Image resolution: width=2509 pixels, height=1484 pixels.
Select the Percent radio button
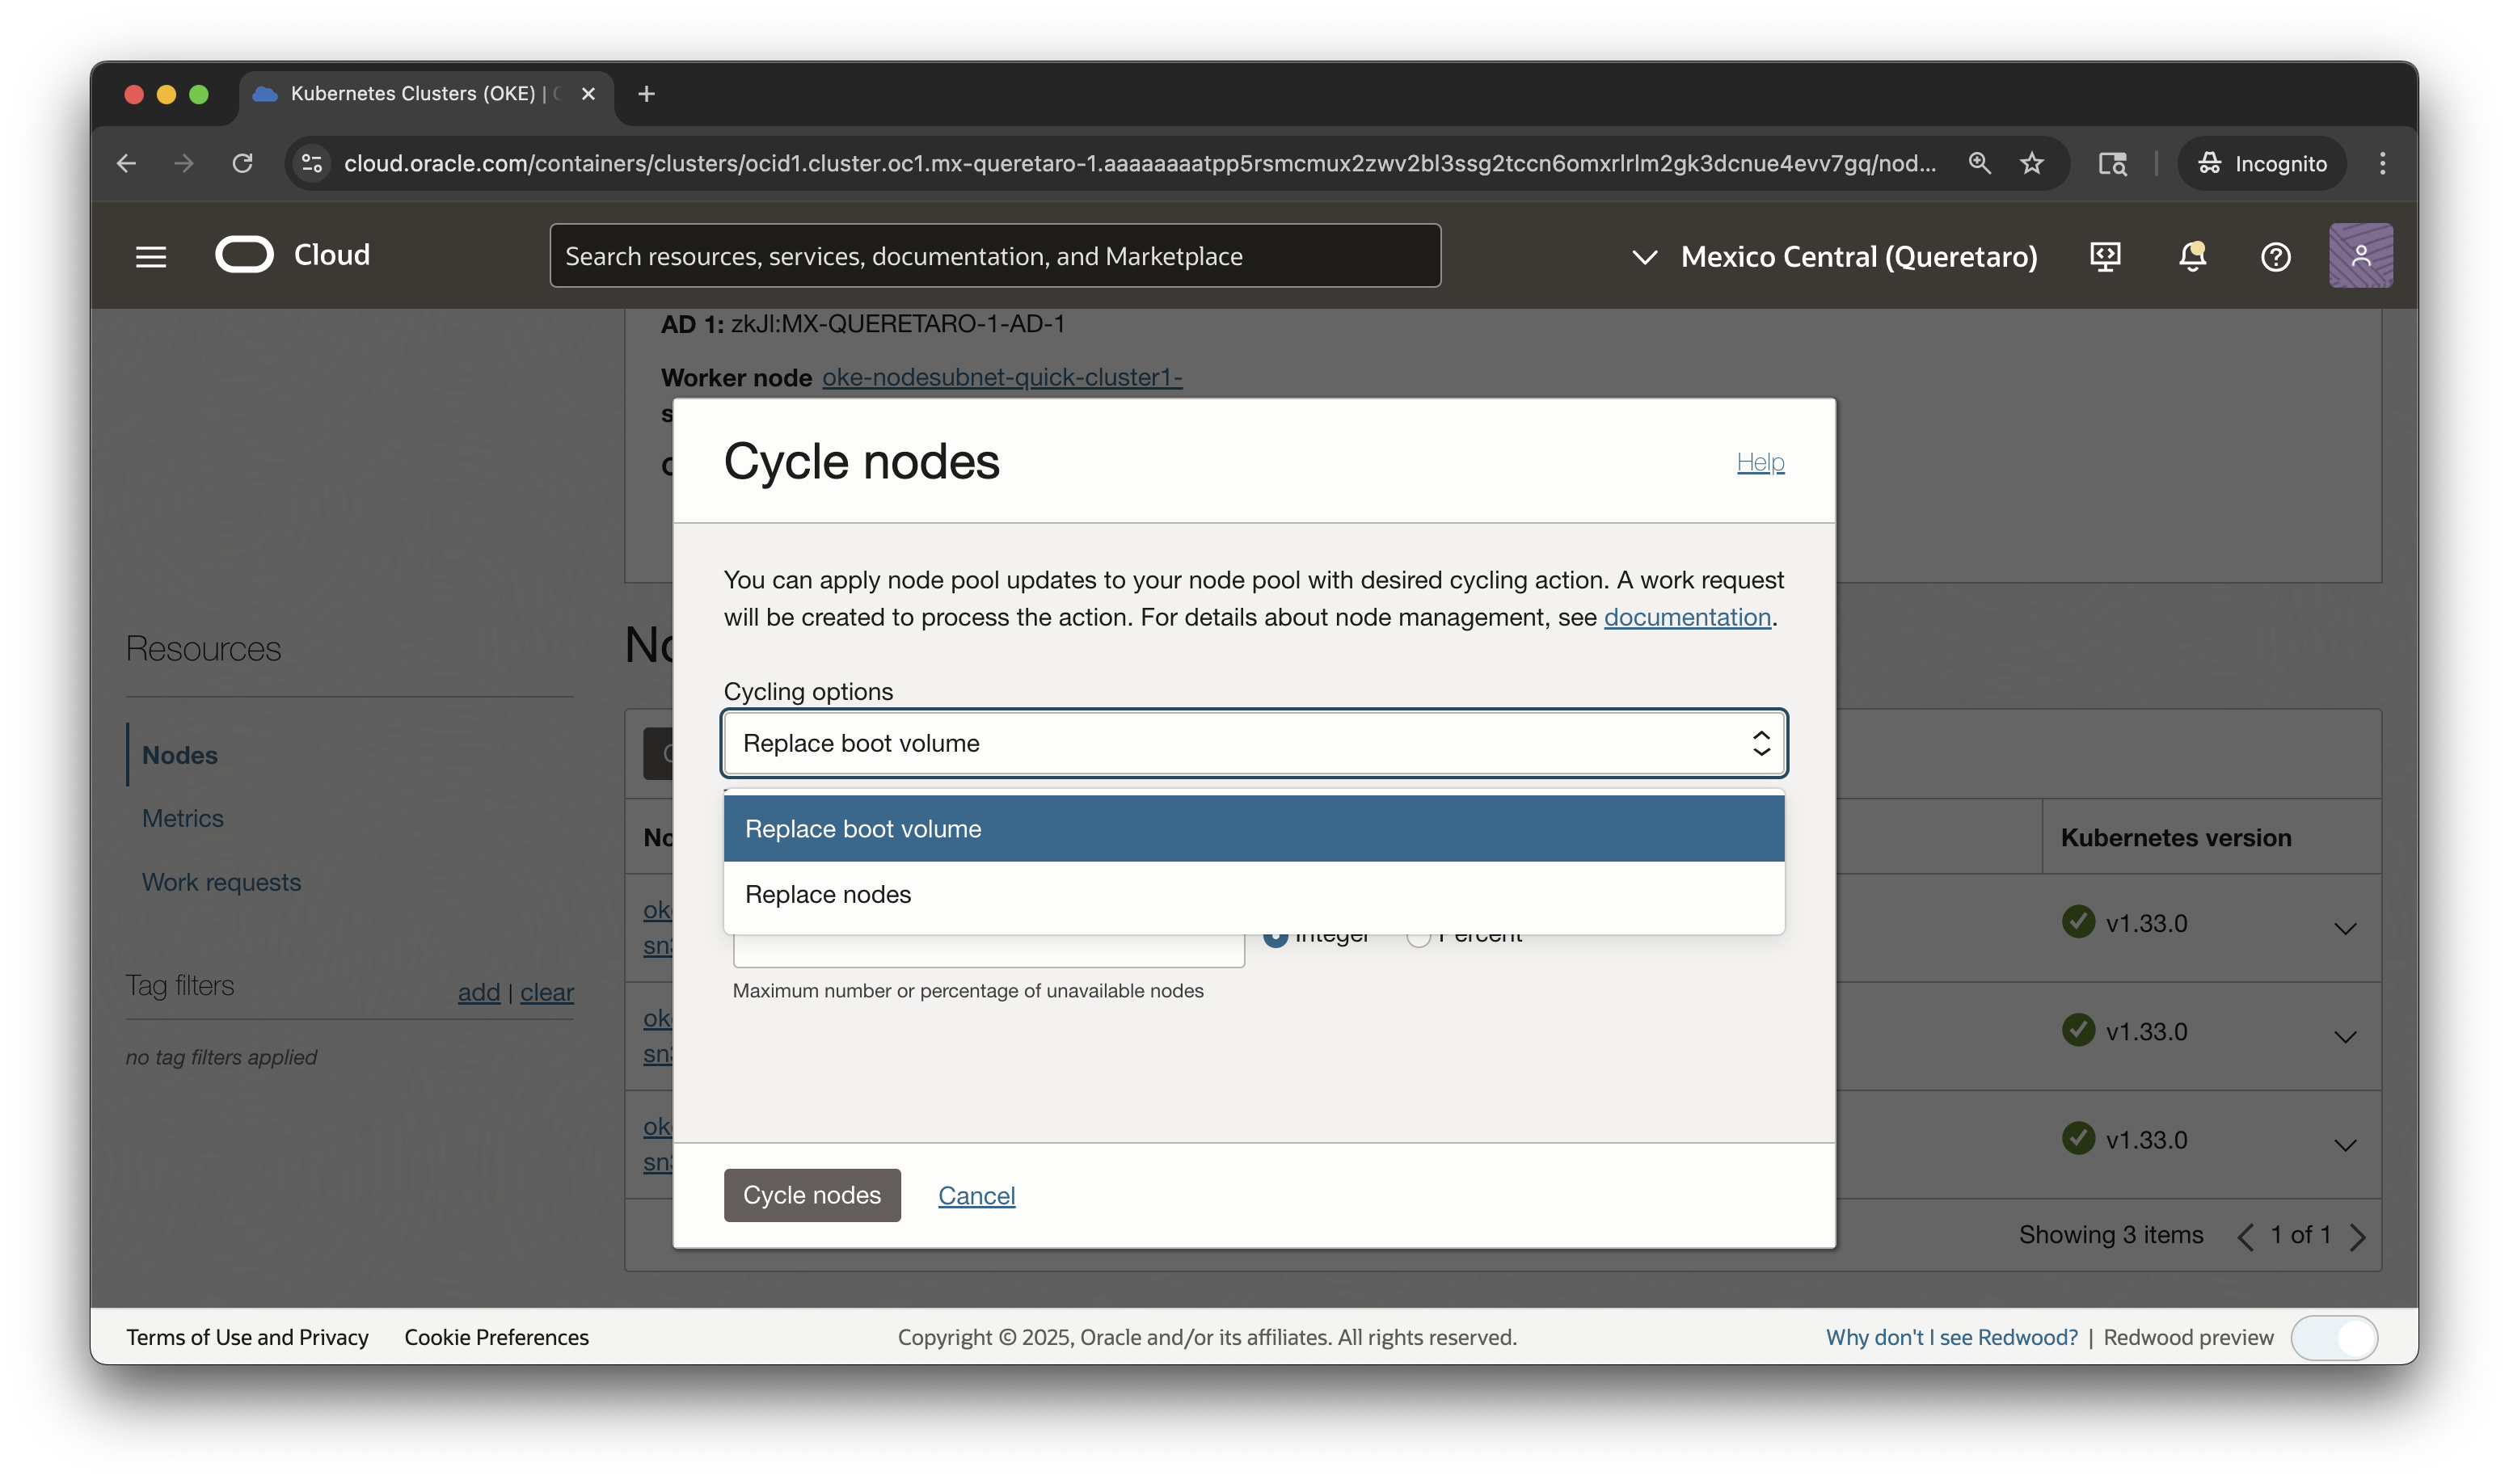pyautogui.click(x=1418, y=934)
